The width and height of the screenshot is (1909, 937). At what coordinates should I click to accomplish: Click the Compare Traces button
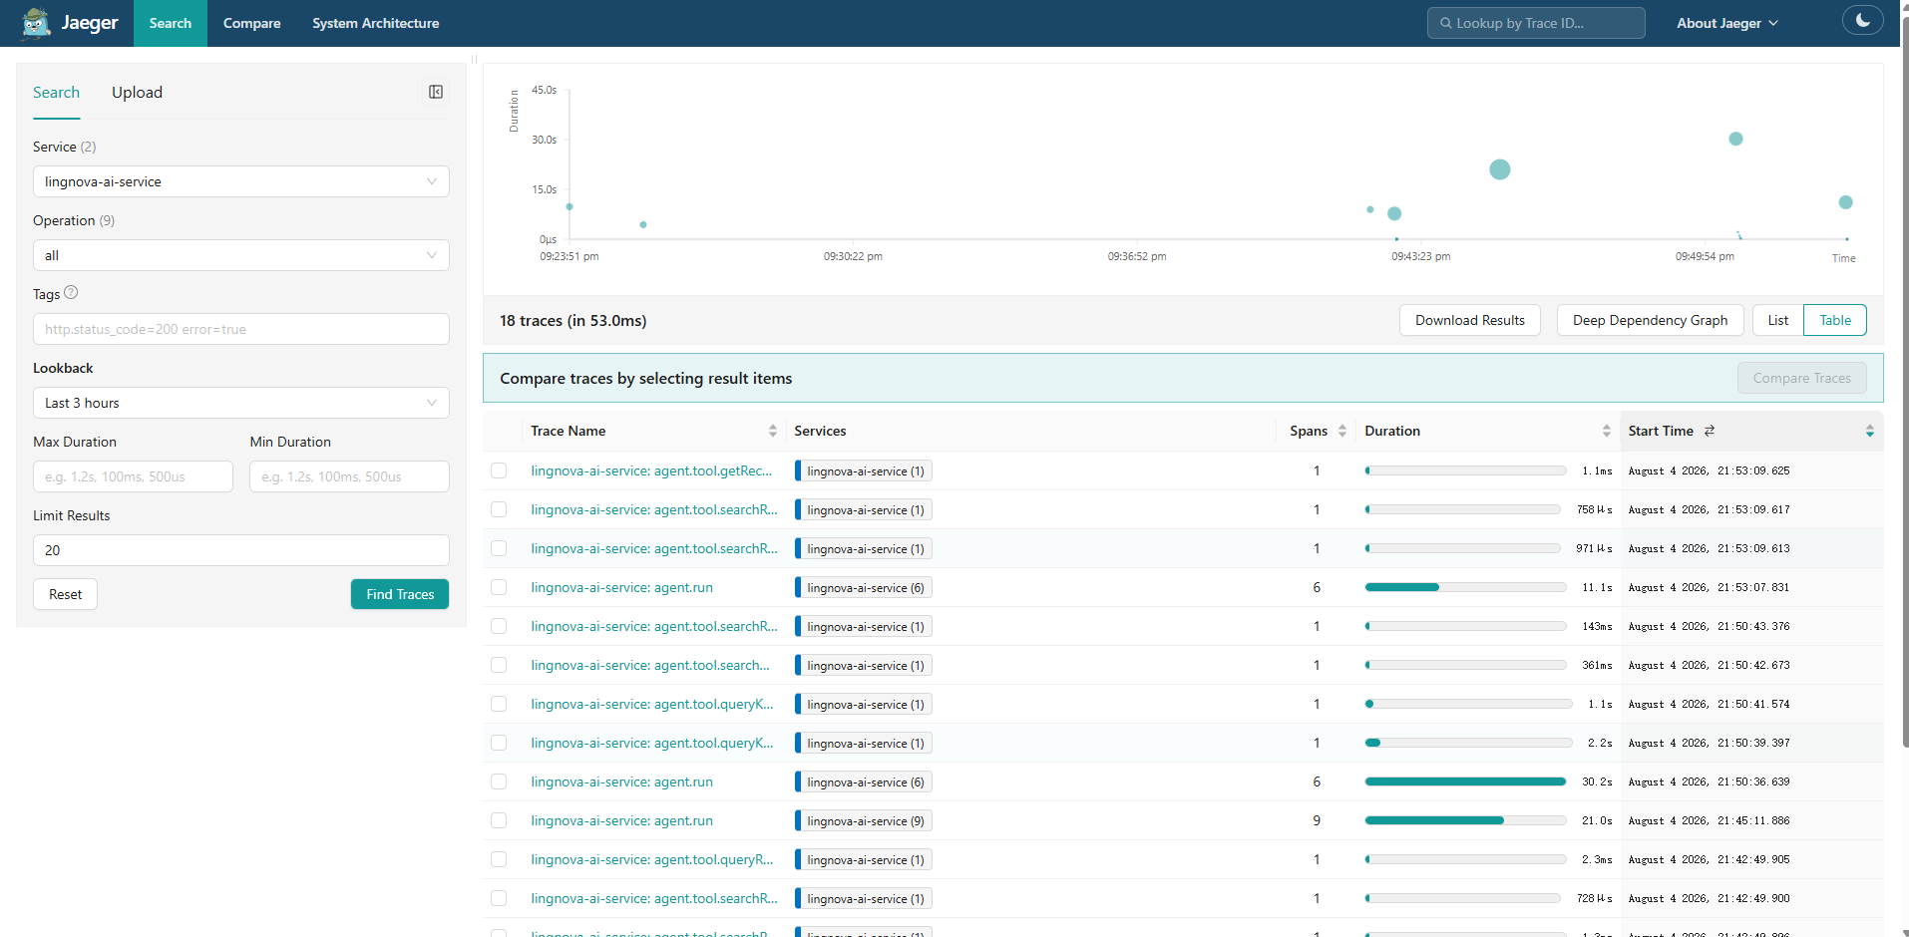[1801, 378]
